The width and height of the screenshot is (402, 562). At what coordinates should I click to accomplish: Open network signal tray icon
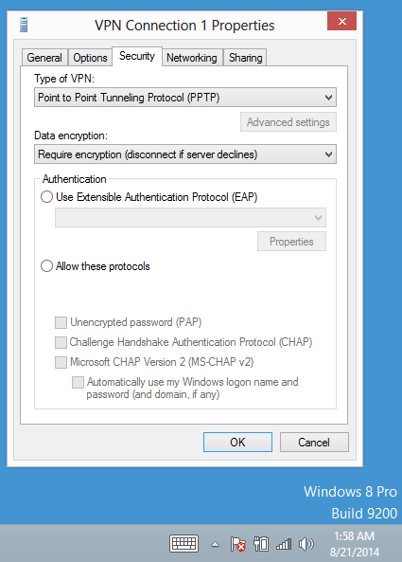(284, 544)
